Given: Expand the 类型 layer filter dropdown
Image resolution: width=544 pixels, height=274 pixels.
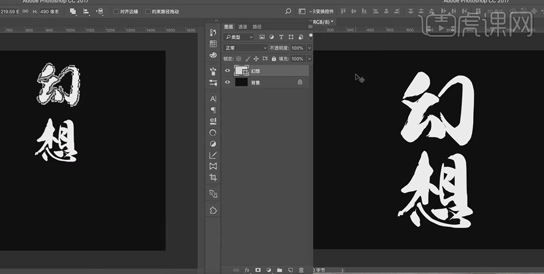Looking at the screenshot, I should coord(239,37).
